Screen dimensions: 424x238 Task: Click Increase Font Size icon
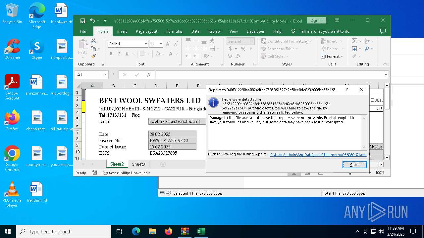tap(168, 44)
